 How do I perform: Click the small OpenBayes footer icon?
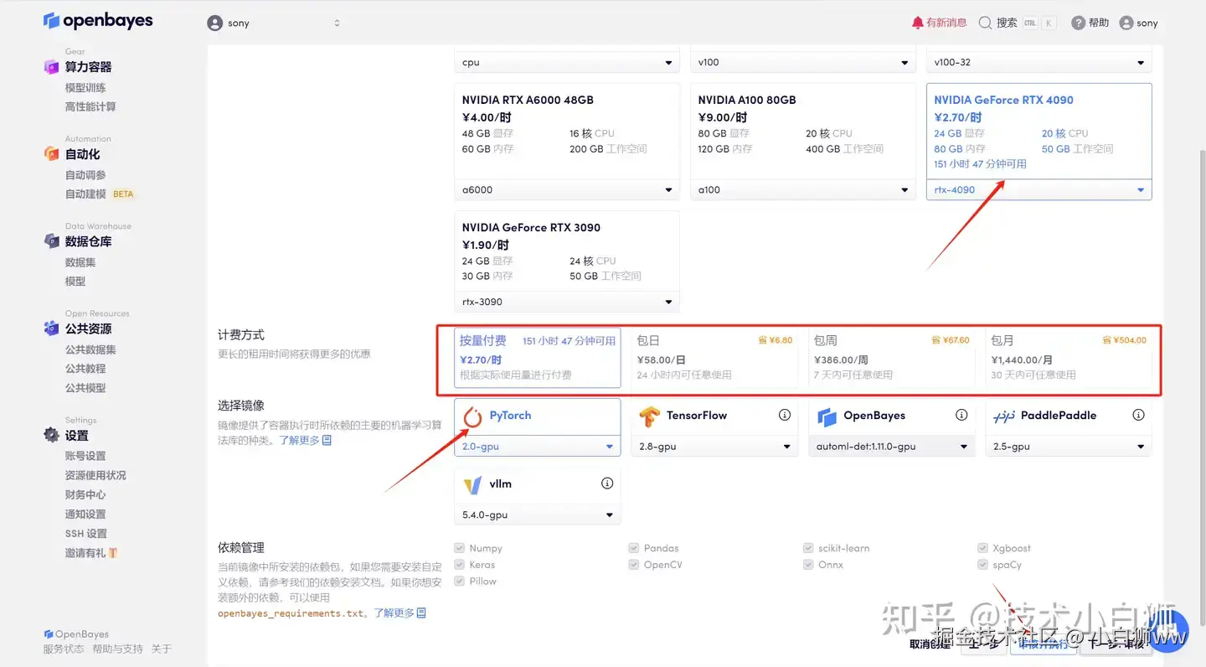click(x=49, y=634)
